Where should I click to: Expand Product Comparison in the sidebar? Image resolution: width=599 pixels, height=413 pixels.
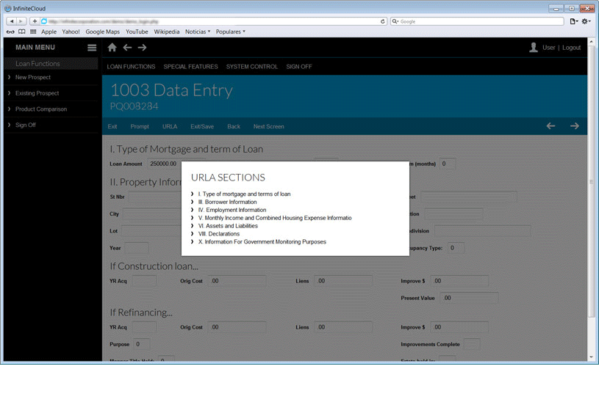pyautogui.click(x=40, y=109)
